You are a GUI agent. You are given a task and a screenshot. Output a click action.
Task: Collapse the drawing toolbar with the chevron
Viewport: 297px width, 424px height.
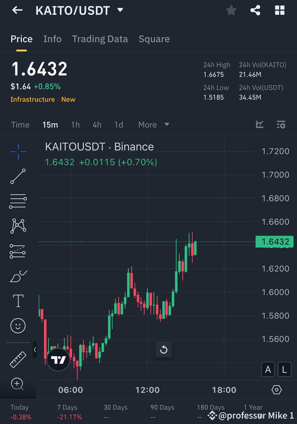pyautogui.click(x=34, y=350)
